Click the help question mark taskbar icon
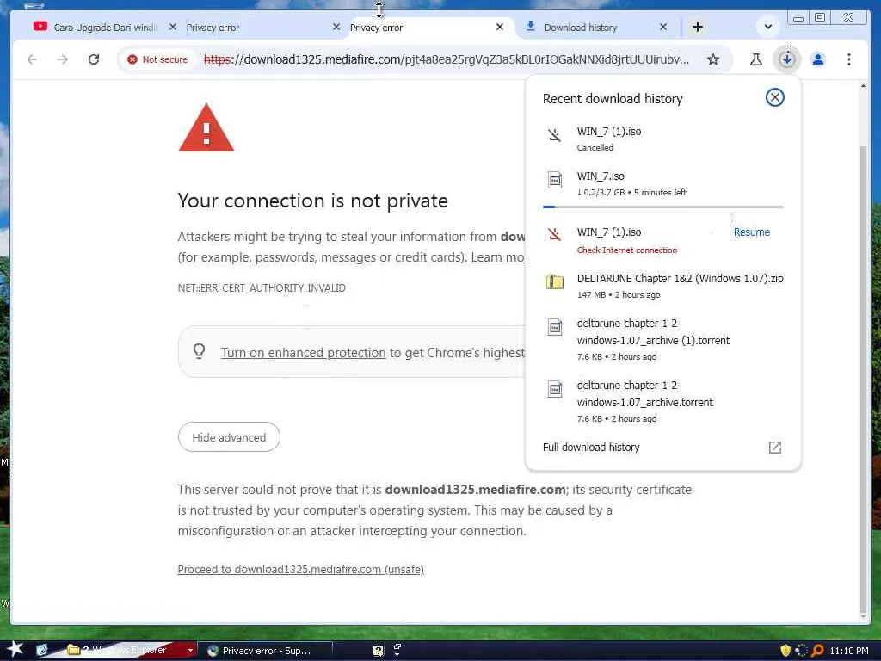Image resolution: width=881 pixels, height=661 pixels. tap(379, 651)
